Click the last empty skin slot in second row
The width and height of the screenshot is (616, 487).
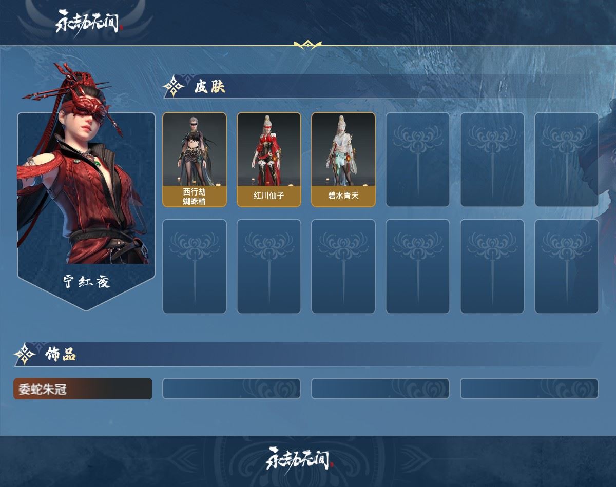(x=567, y=266)
